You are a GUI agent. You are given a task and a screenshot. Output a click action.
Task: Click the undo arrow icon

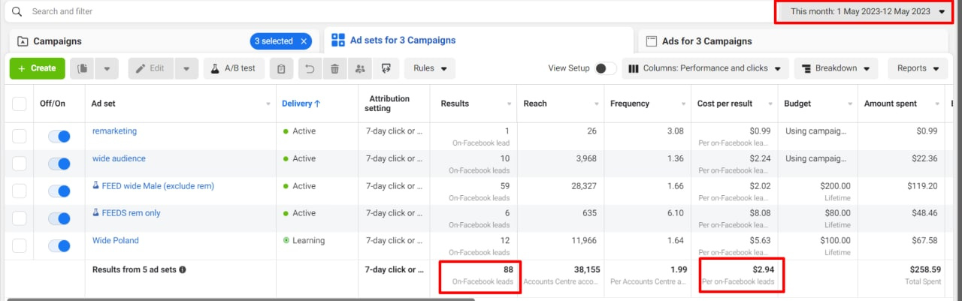point(309,68)
